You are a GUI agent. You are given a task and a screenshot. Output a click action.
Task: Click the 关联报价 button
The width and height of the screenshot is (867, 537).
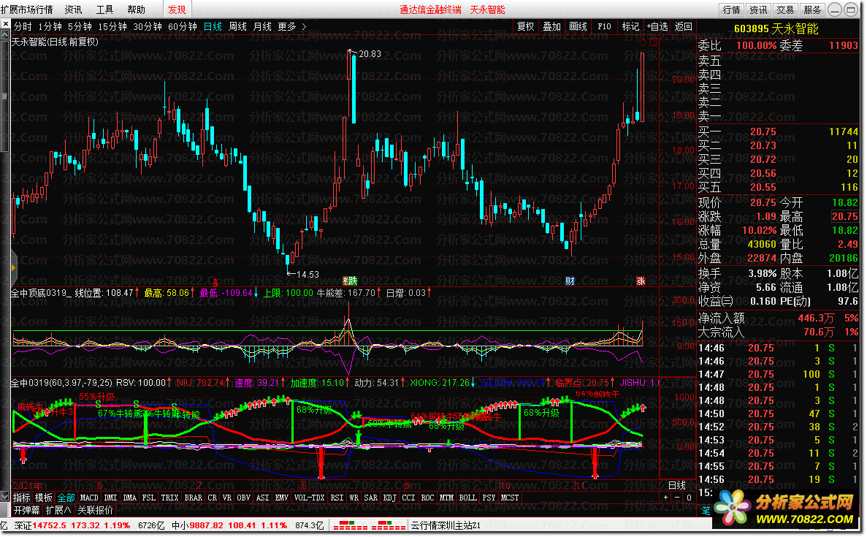(x=95, y=510)
